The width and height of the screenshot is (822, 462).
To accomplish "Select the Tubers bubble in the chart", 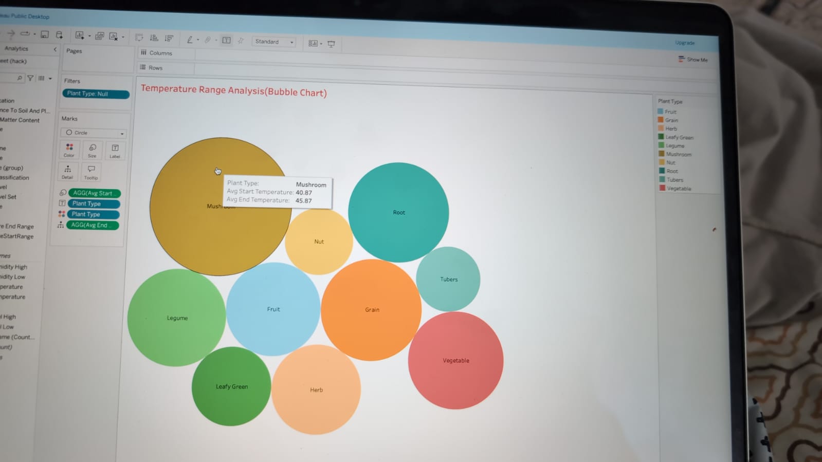I will [x=448, y=279].
